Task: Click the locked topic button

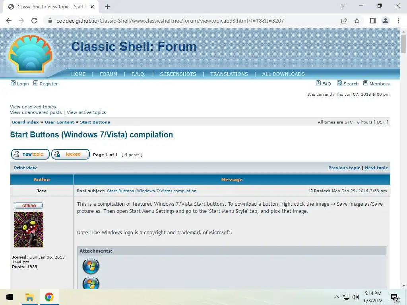Action: point(71,154)
